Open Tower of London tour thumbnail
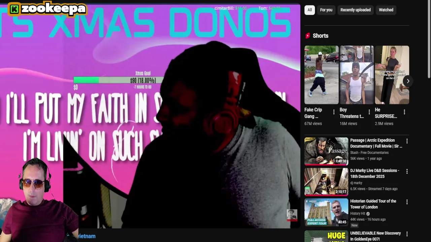 point(326,212)
